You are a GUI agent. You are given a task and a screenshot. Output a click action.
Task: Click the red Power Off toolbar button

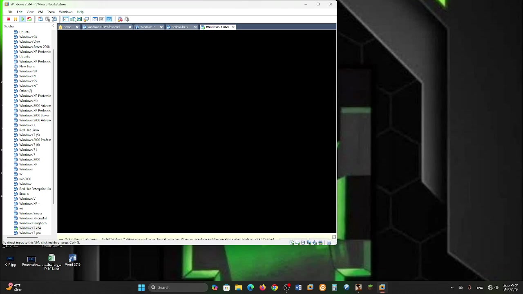tap(9, 19)
